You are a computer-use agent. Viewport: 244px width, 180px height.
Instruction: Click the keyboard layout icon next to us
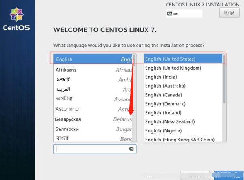(169, 14)
